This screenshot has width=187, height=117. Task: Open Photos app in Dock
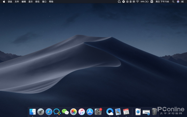click(x=73, y=112)
